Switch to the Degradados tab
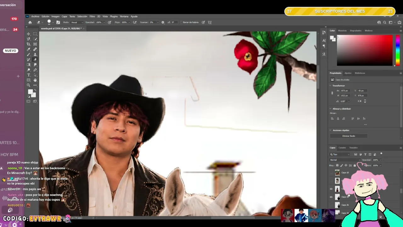Viewport: 403px width, 227px height. click(x=356, y=31)
